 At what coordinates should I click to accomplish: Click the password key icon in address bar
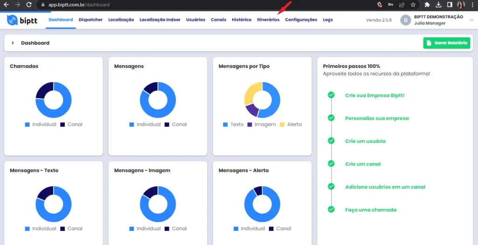coord(391,5)
